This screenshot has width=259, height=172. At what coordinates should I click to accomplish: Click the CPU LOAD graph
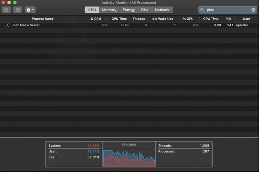point(129,158)
